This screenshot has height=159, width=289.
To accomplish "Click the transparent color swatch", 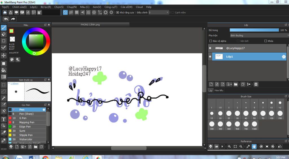I will click(12, 39).
